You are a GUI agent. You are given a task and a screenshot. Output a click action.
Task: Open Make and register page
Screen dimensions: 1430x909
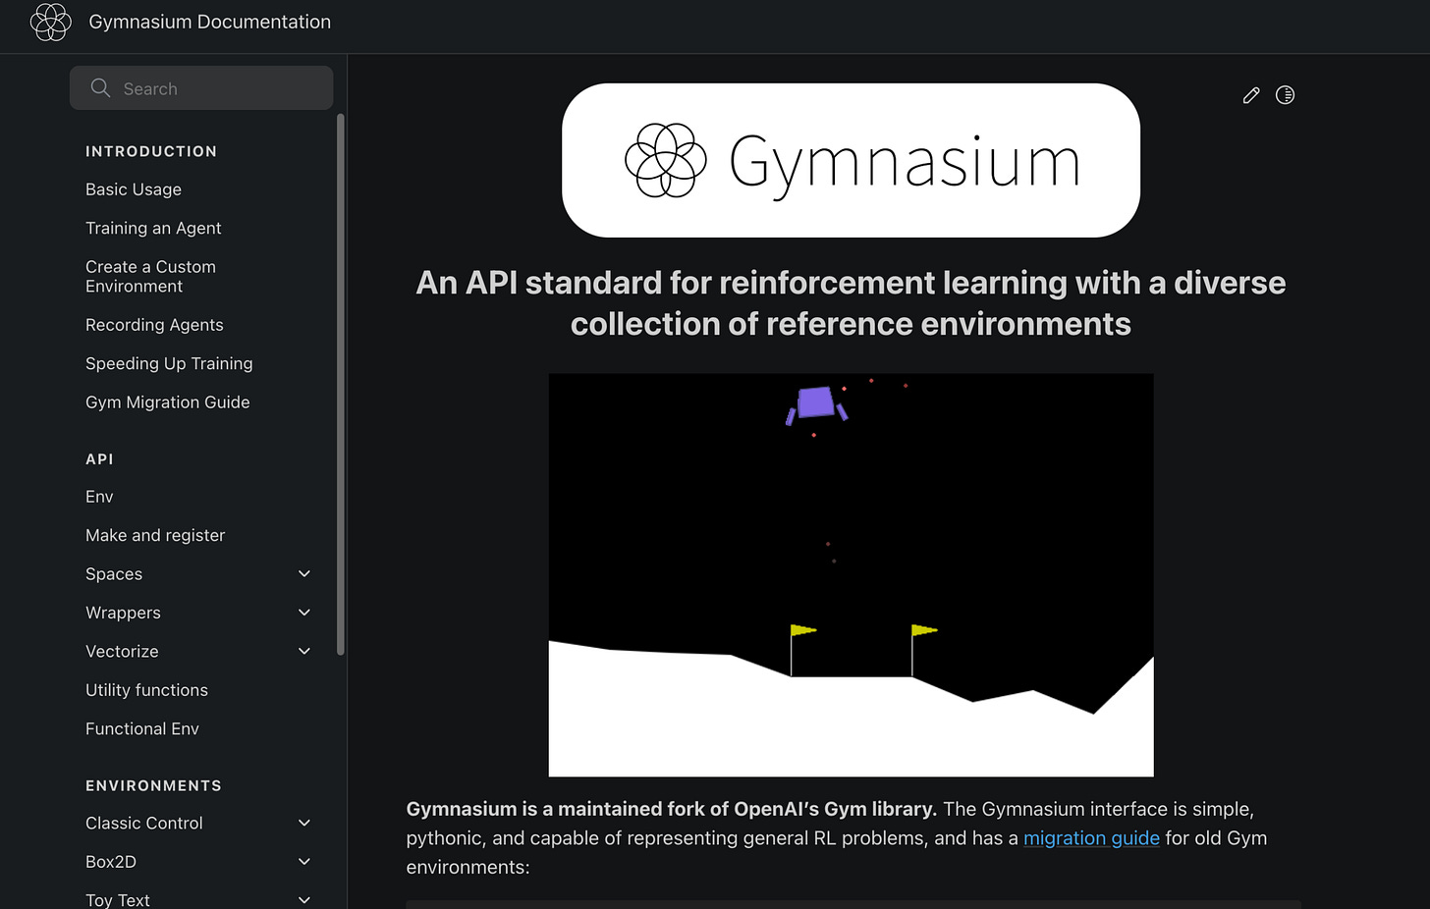click(155, 535)
